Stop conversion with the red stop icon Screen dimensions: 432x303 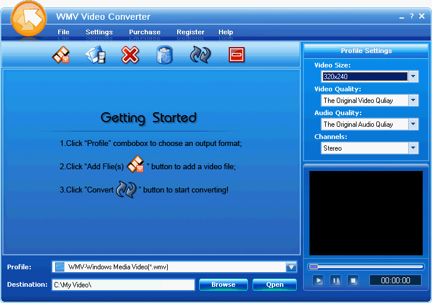point(237,55)
